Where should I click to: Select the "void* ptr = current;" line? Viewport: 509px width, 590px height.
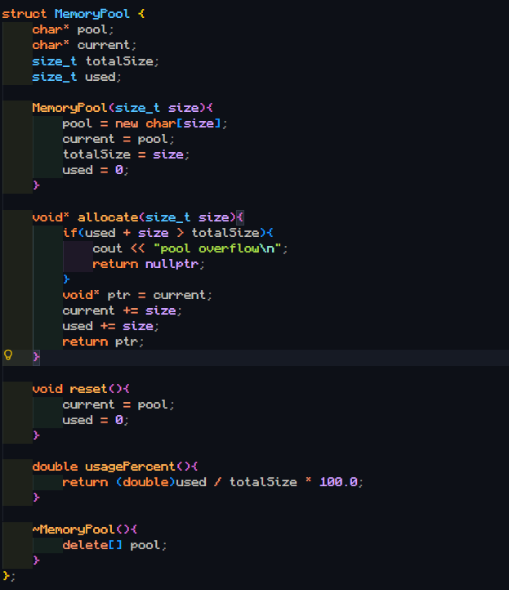tap(137, 295)
